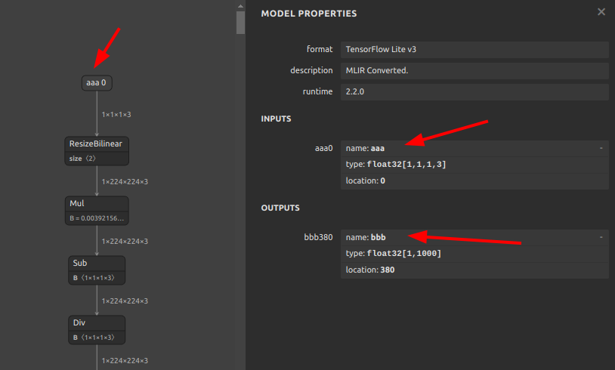This screenshot has width=615, height=370.
Task: Click the ResizeBilinear node header
Action: pyautogui.click(x=97, y=143)
